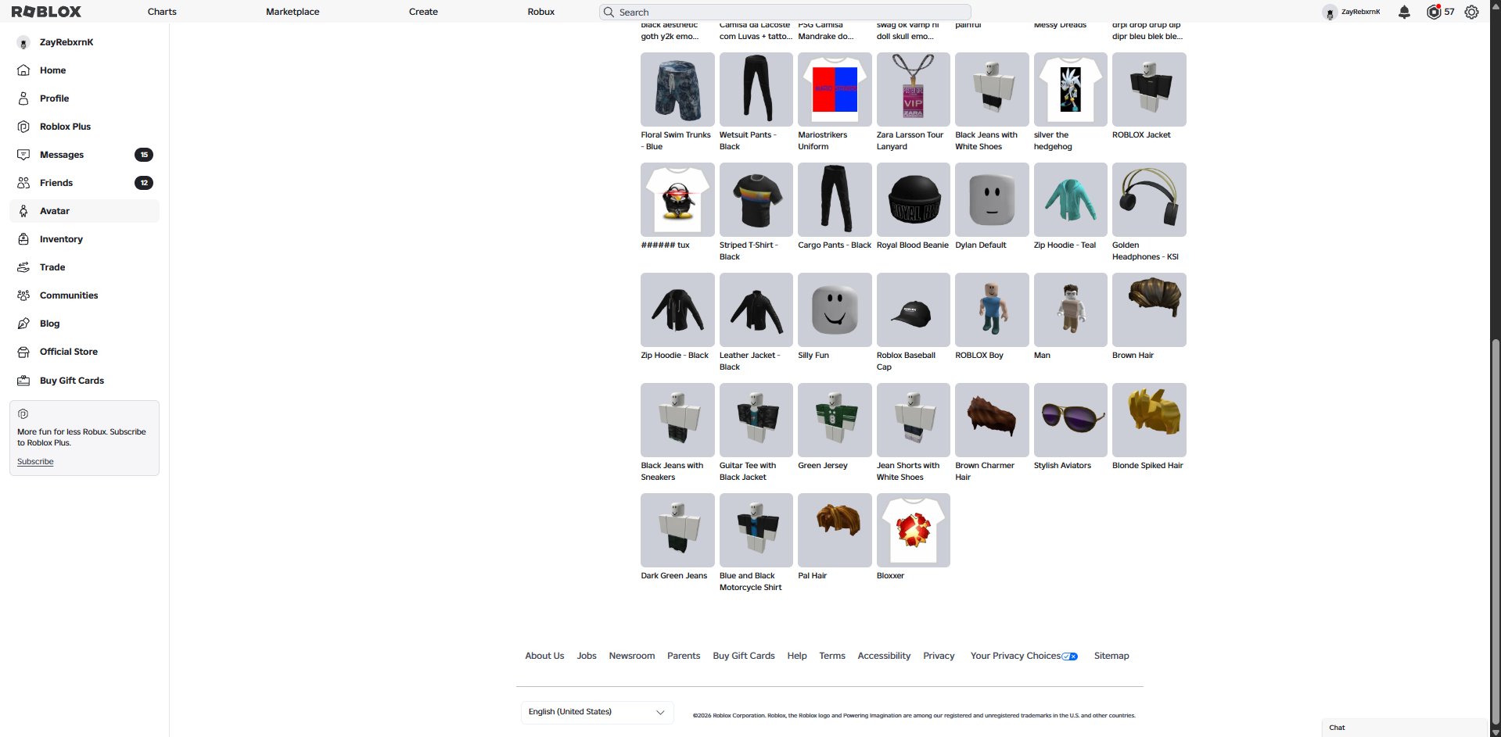This screenshot has width=1501, height=737.
Task: Select the ROBLOX Jacket item
Action: click(x=1149, y=89)
